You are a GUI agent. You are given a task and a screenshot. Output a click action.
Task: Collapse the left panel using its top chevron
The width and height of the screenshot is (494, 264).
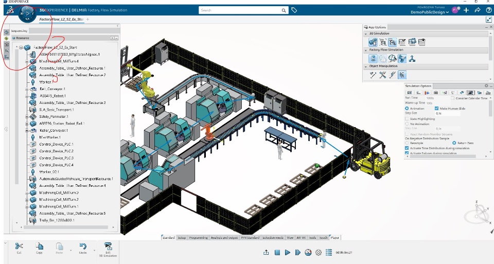coord(117,26)
